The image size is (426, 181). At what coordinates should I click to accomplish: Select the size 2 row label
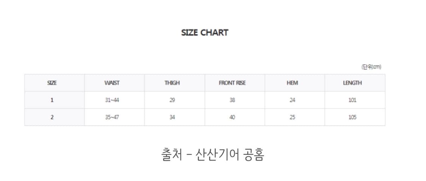52,117
